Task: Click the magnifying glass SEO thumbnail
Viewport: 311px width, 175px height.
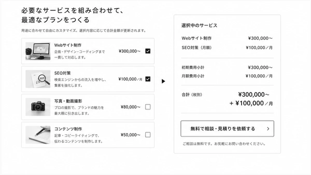Action: [38, 79]
